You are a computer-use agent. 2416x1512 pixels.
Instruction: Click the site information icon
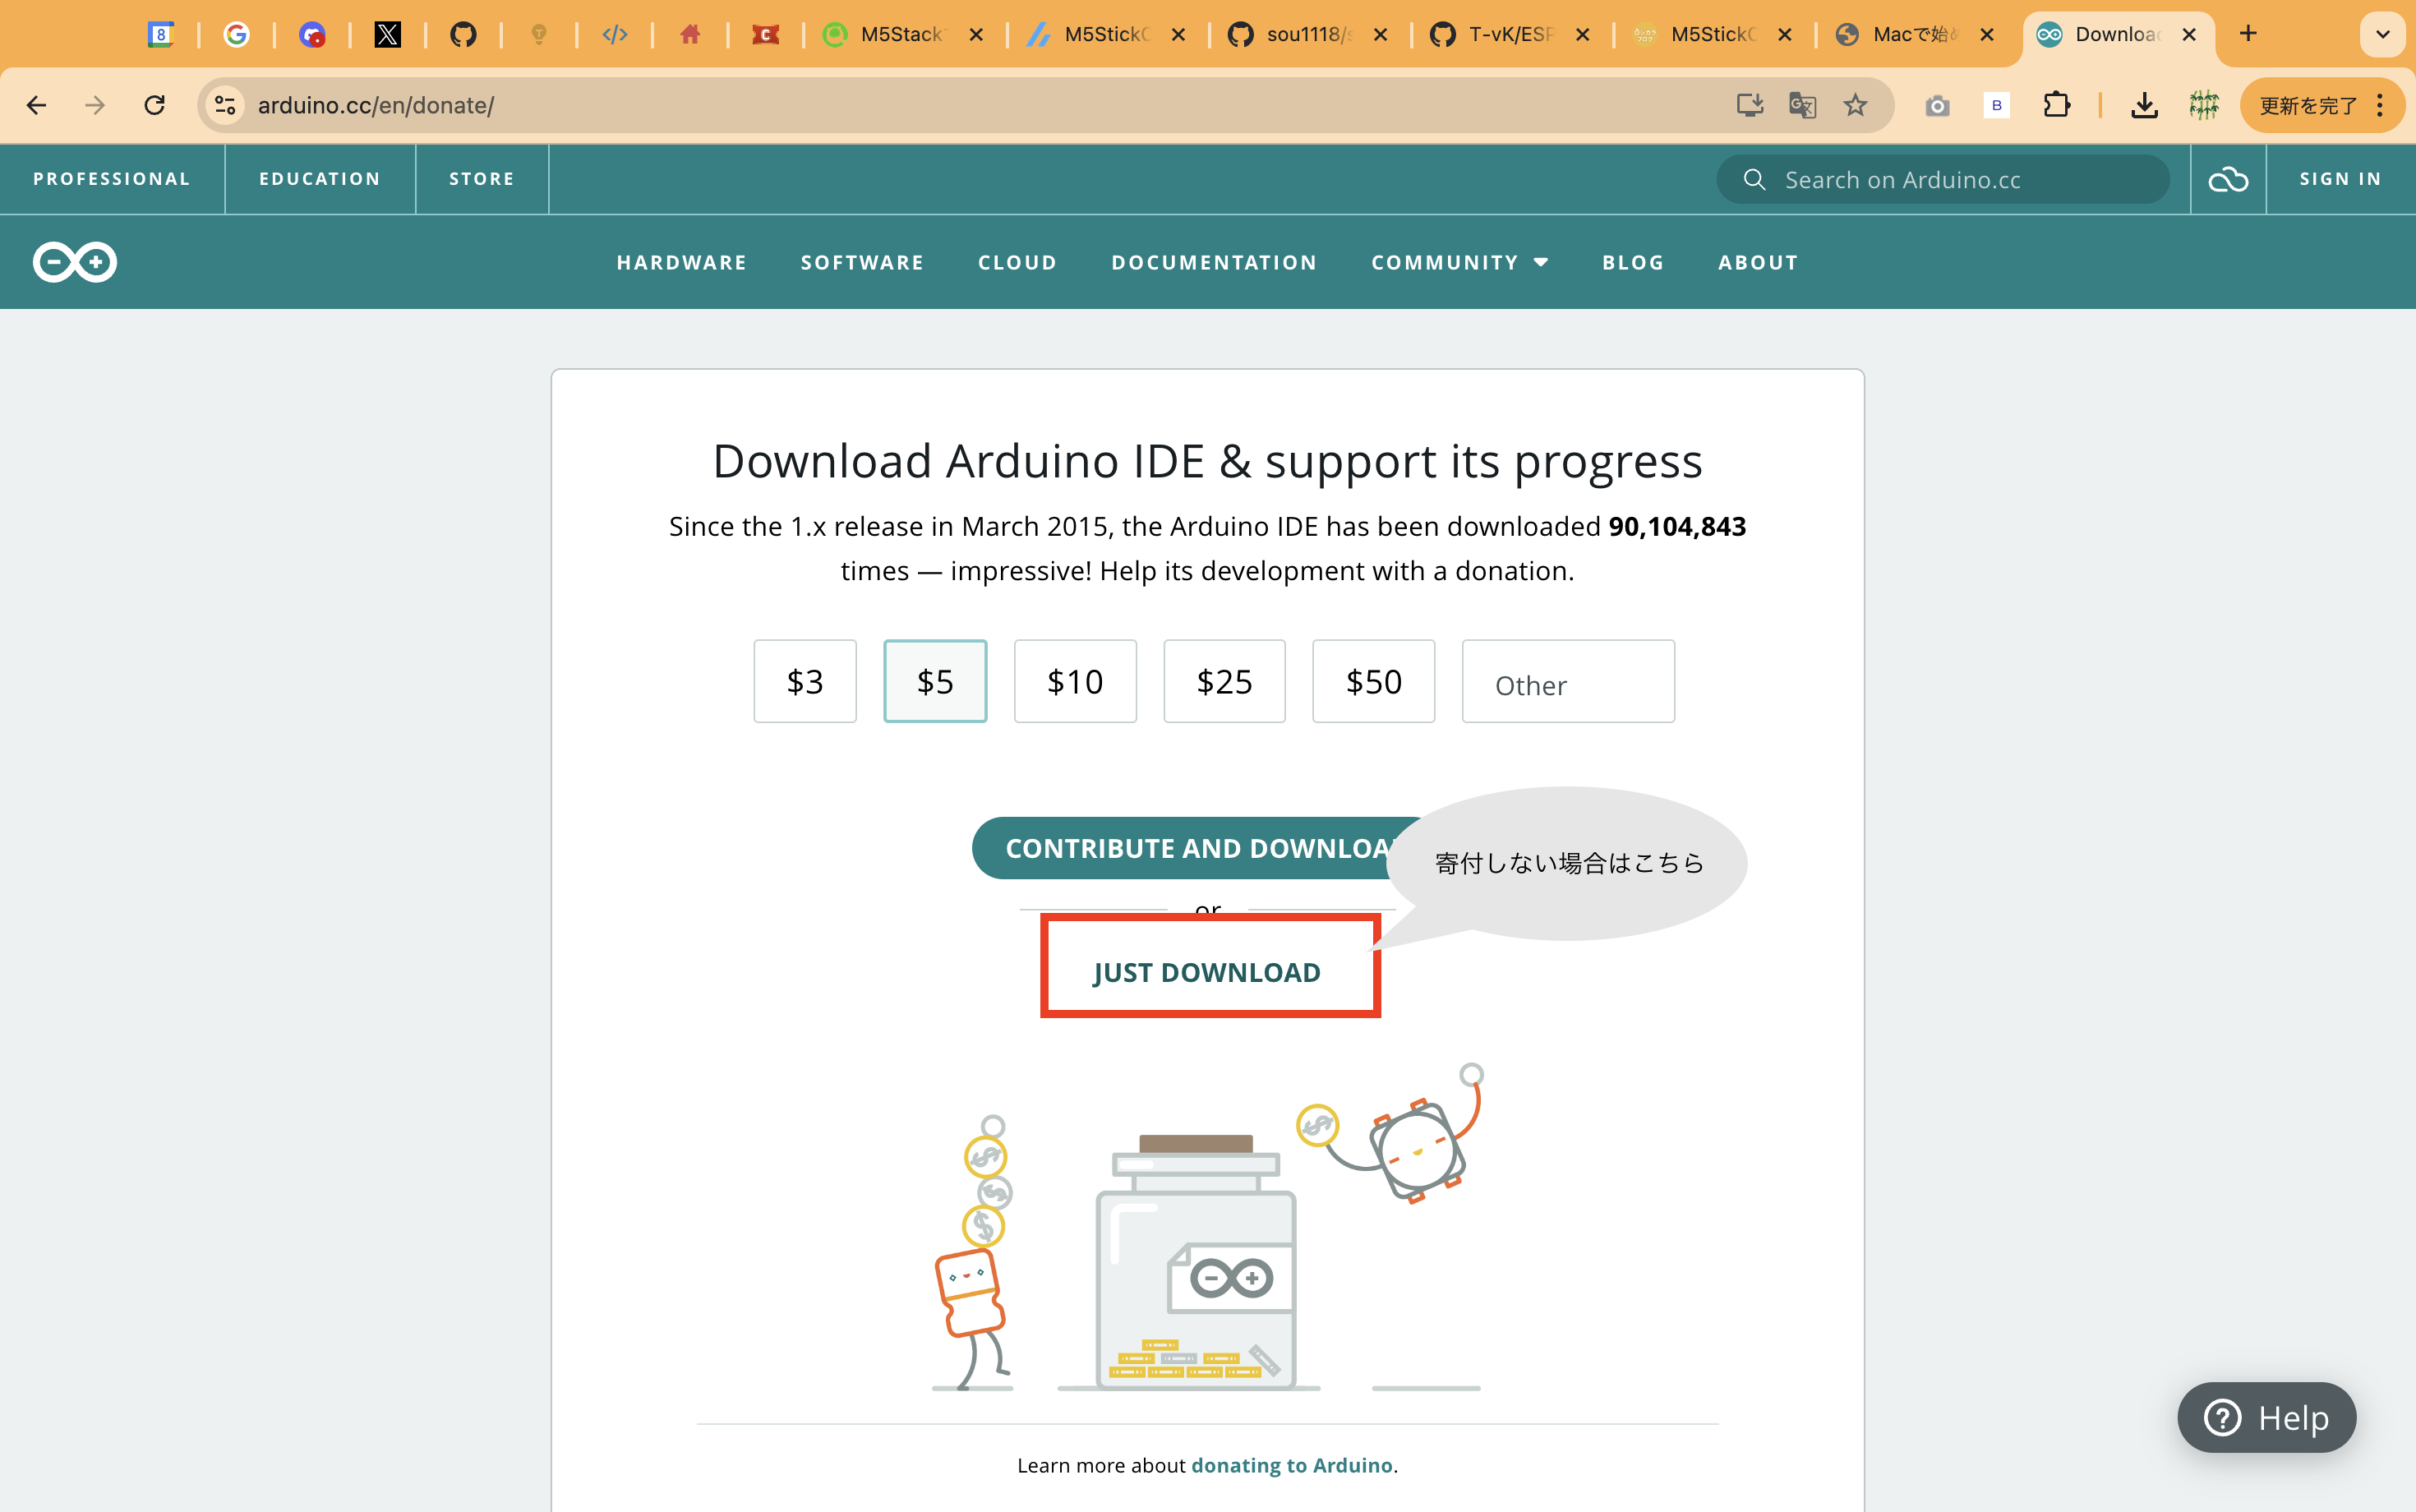pos(226,105)
